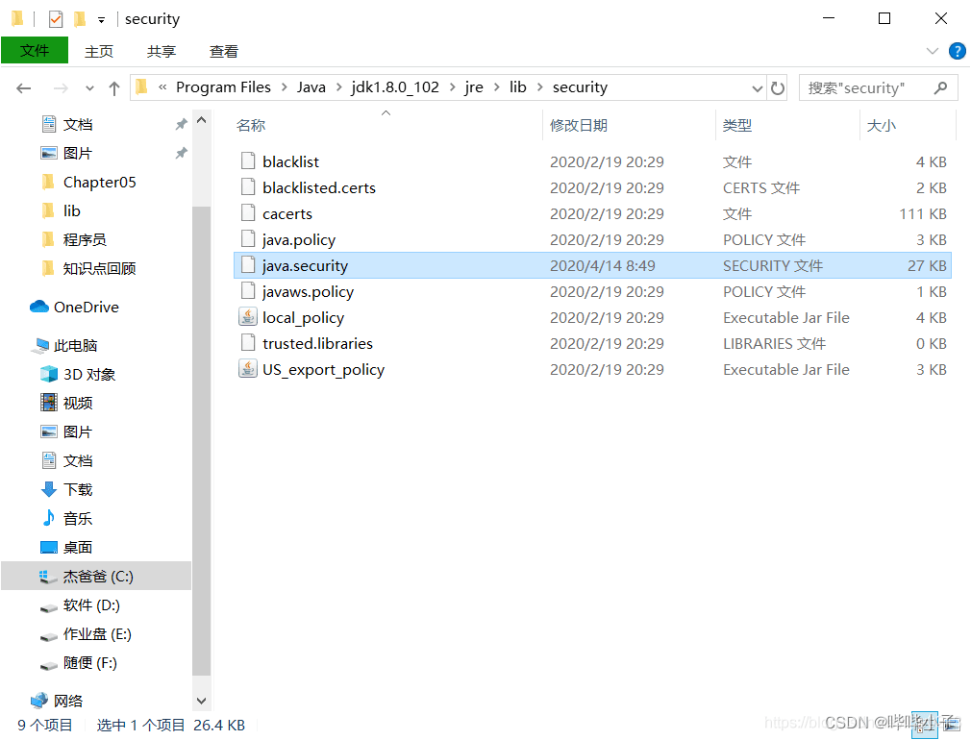Expand the ribbon chevron
971x740 pixels.
pyautogui.click(x=932, y=51)
